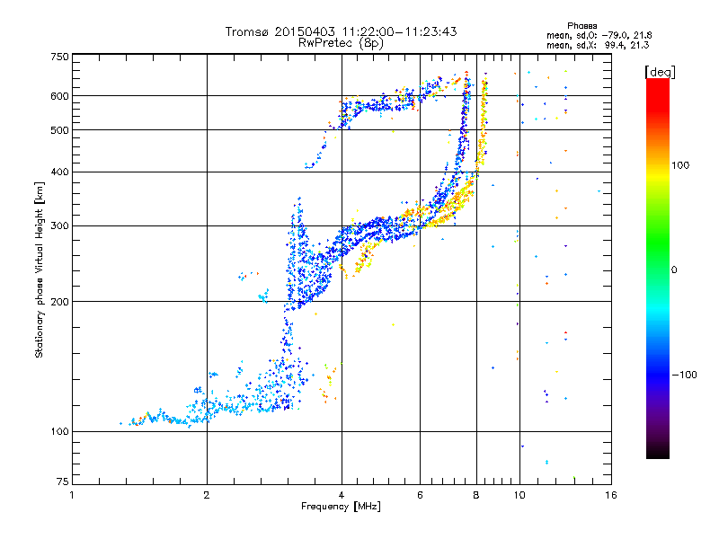Click the colorbar tick label '100'
This screenshot has height=539, width=719.
pos(680,165)
